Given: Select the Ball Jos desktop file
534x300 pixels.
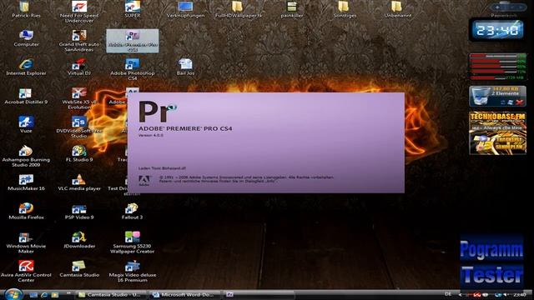Looking at the screenshot, I should pos(185,67).
